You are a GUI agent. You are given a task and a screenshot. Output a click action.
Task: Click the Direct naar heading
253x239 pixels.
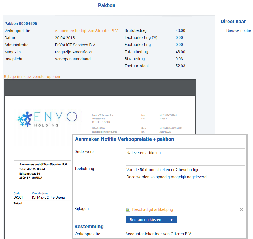click(233, 22)
